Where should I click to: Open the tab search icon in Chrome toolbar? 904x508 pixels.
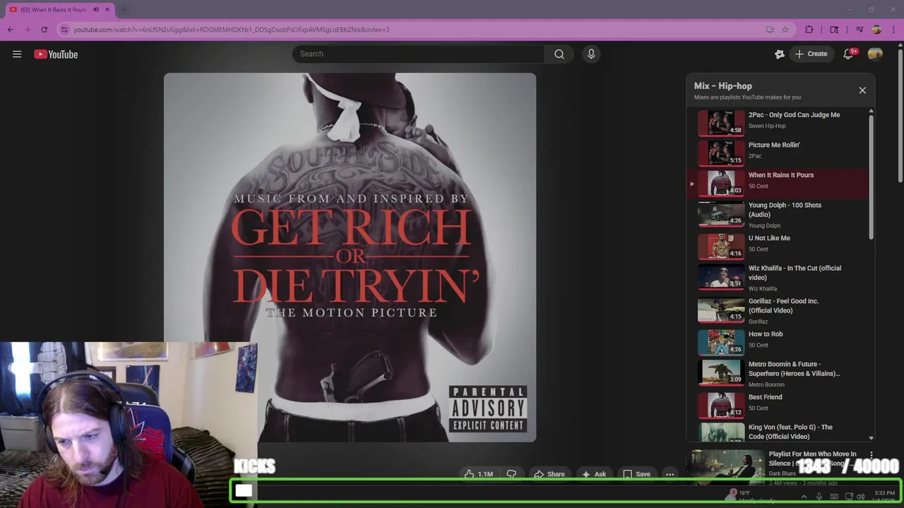click(834, 30)
